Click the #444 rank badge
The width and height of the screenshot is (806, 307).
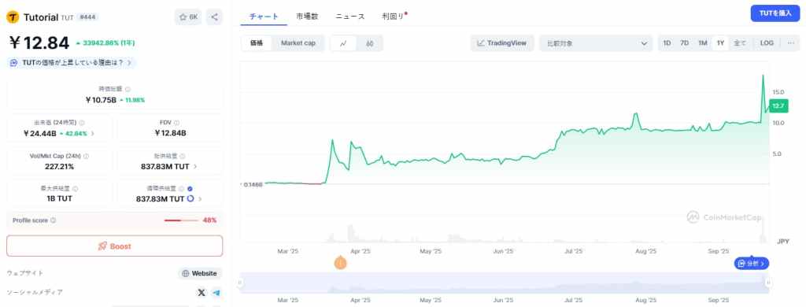coord(88,17)
